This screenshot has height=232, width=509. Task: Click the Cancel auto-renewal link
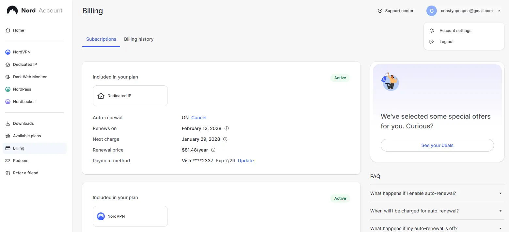pos(199,118)
